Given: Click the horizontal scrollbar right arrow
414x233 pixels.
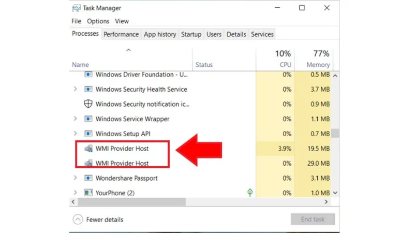Looking at the screenshot, I should tap(326, 202).
